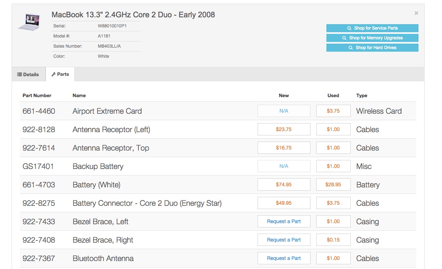Request a Part for Bezel Brace, Right

tap(284, 240)
